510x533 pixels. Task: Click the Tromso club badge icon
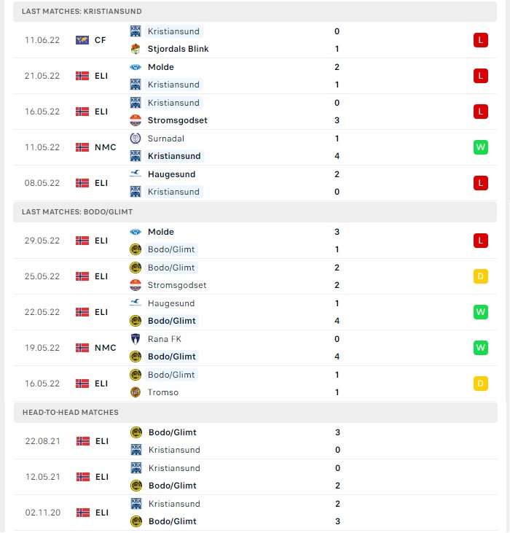(136, 392)
